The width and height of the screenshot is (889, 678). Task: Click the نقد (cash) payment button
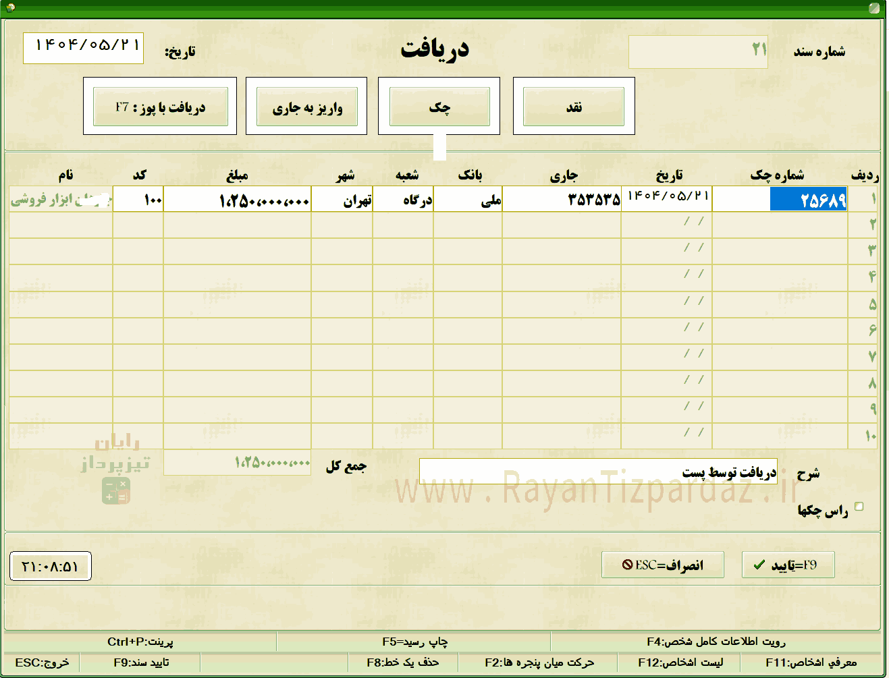pos(574,107)
